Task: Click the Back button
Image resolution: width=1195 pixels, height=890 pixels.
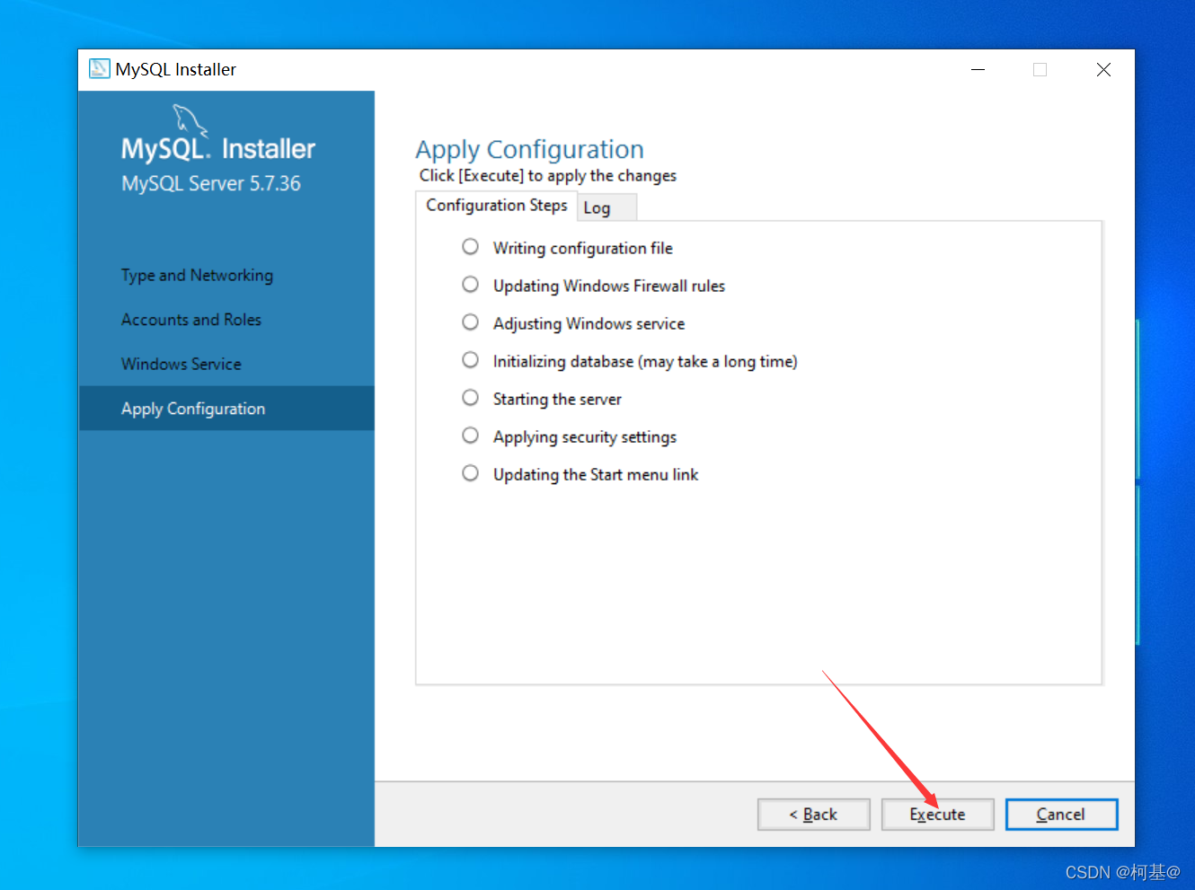Action: tap(813, 815)
